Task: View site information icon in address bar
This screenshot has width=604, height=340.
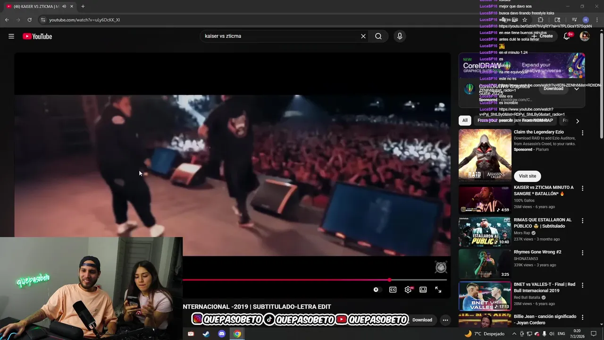Action: coord(43,20)
